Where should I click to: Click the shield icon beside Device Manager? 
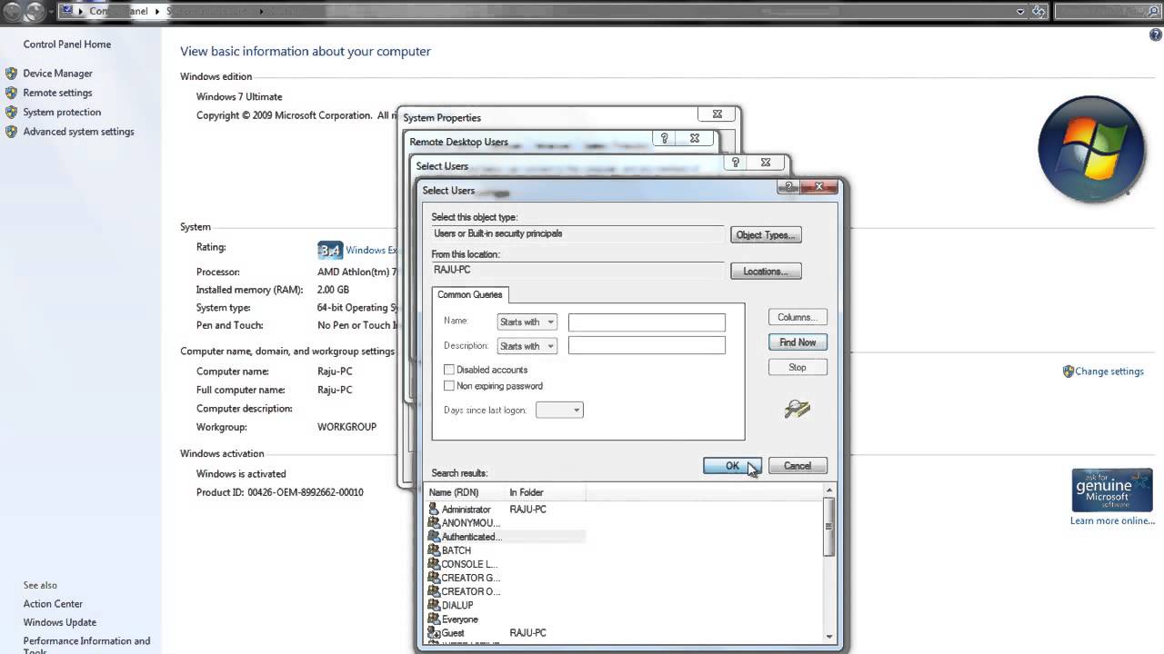(11, 74)
